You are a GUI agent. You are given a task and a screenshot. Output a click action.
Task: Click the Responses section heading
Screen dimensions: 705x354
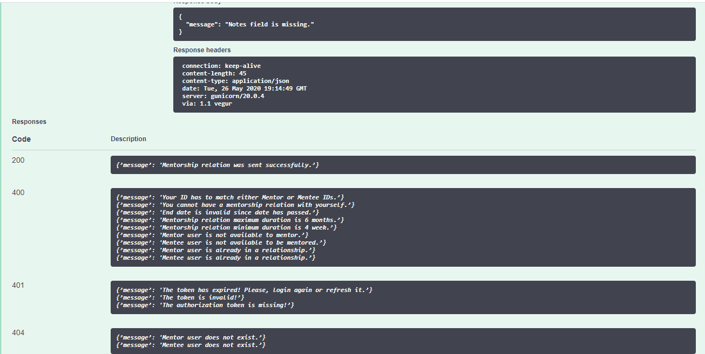point(29,122)
